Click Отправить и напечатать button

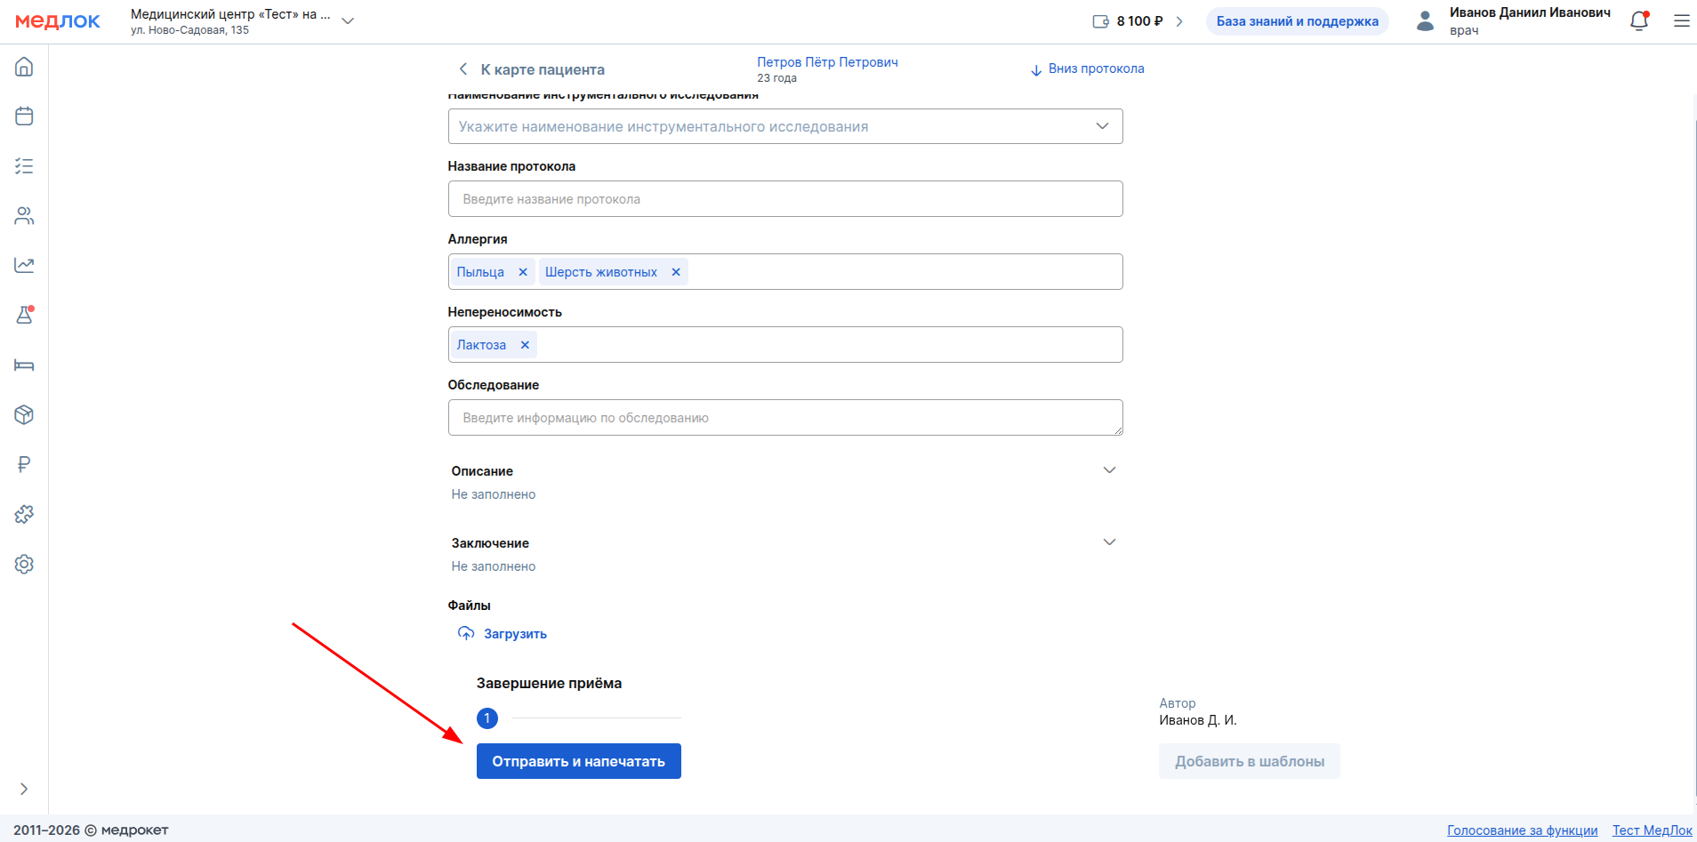tap(578, 761)
